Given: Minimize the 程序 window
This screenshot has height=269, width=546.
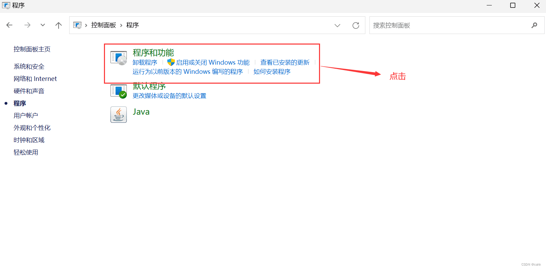Looking at the screenshot, I should pyautogui.click(x=489, y=5).
